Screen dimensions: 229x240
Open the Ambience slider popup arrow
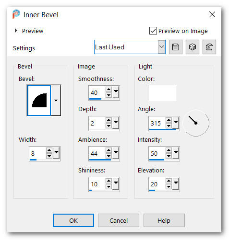pos(116,153)
